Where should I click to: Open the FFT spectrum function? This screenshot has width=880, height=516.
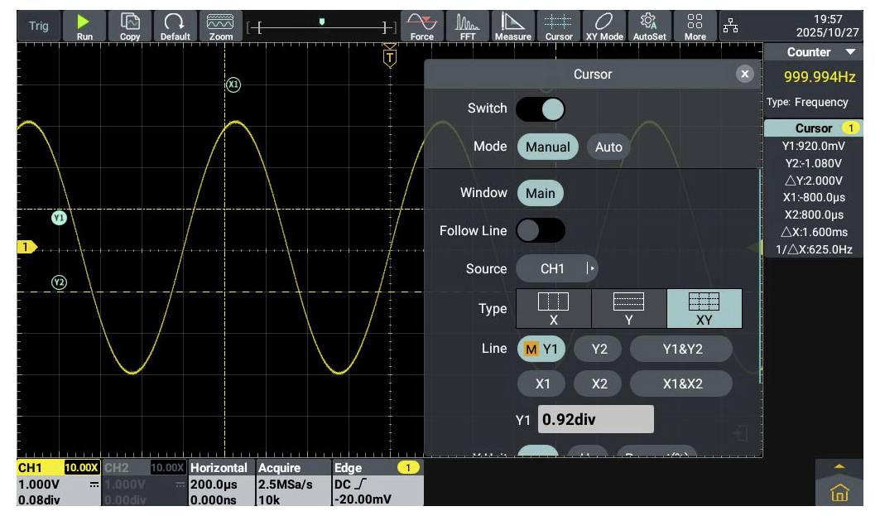pos(468,26)
